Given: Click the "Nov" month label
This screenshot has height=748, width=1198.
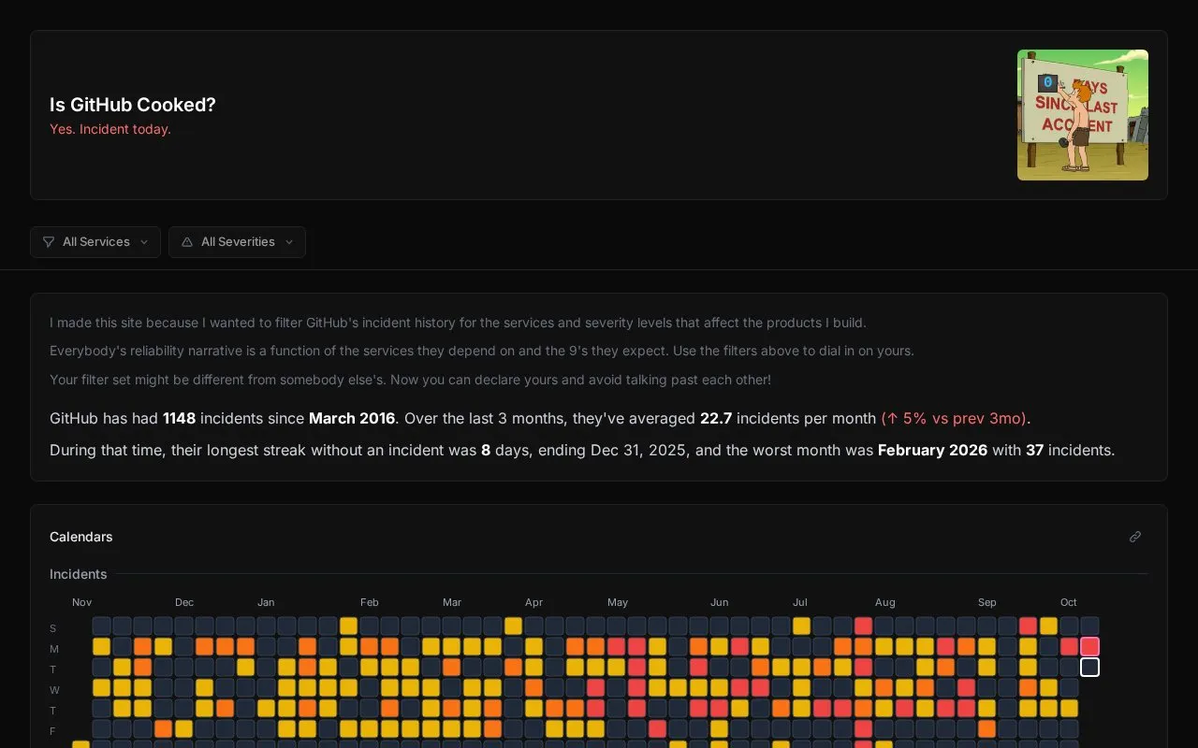Looking at the screenshot, I should [x=82, y=602].
